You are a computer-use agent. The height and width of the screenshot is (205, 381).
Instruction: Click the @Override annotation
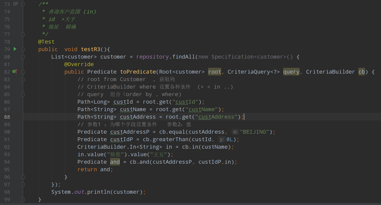pos(79,64)
